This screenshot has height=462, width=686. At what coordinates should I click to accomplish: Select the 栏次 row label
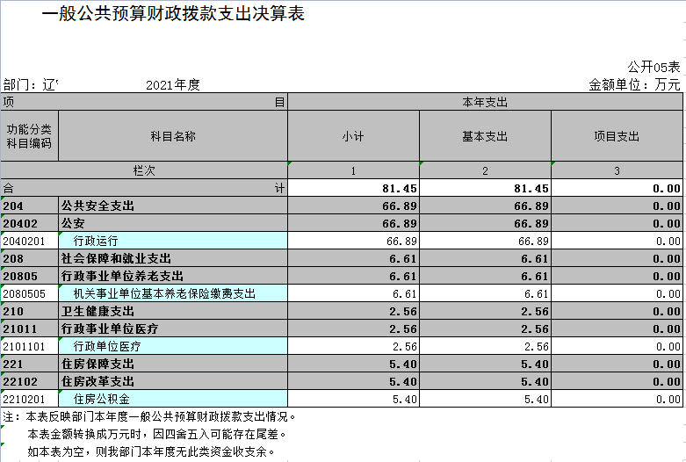click(x=144, y=170)
